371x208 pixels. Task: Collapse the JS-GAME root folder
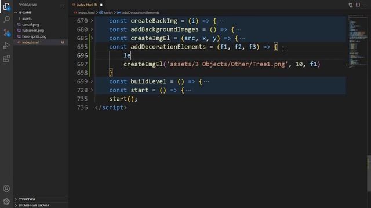16,13
